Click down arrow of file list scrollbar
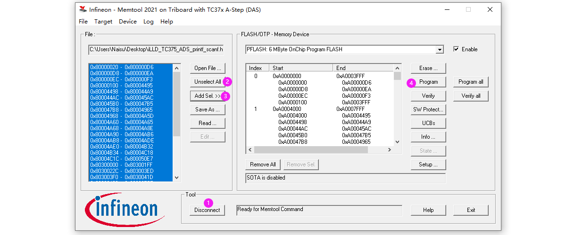 (x=177, y=178)
